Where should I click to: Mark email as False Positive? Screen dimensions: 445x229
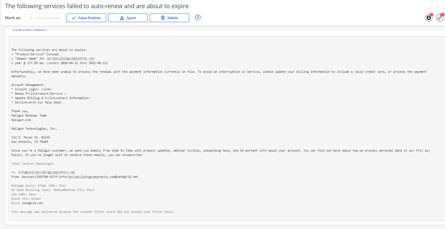click(86, 18)
